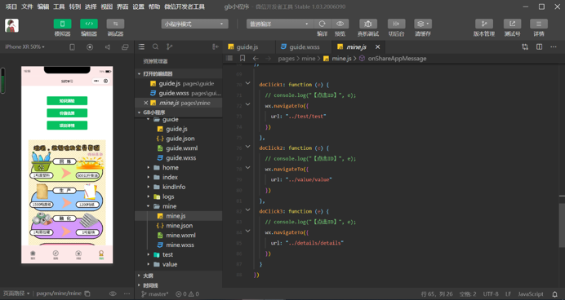Open the 文件 menu
565x300 pixels.
[x=28, y=7]
